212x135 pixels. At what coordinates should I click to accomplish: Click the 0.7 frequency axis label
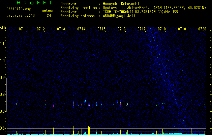[x=3, y=111]
